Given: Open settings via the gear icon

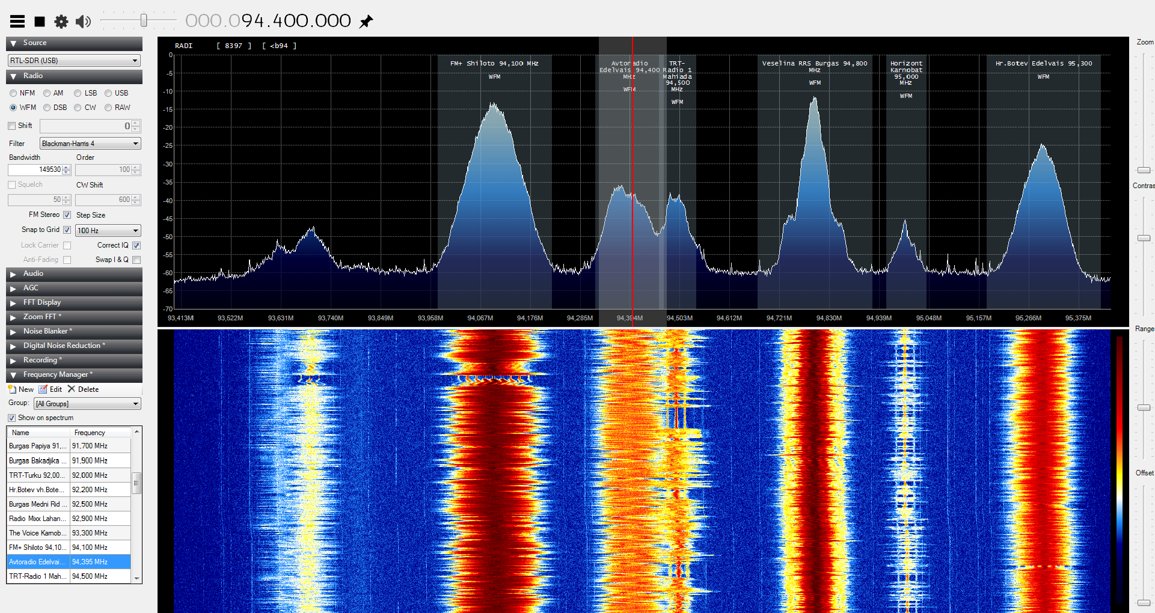Looking at the screenshot, I should point(61,22).
